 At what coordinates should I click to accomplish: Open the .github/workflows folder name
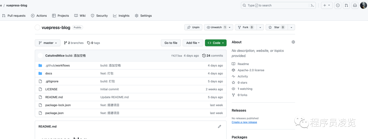click(x=58, y=65)
